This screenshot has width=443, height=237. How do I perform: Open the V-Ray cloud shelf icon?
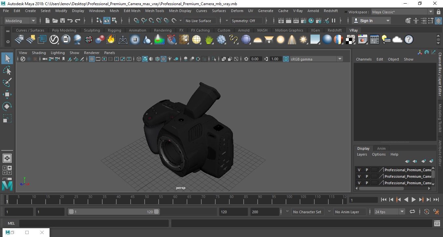[397, 40]
